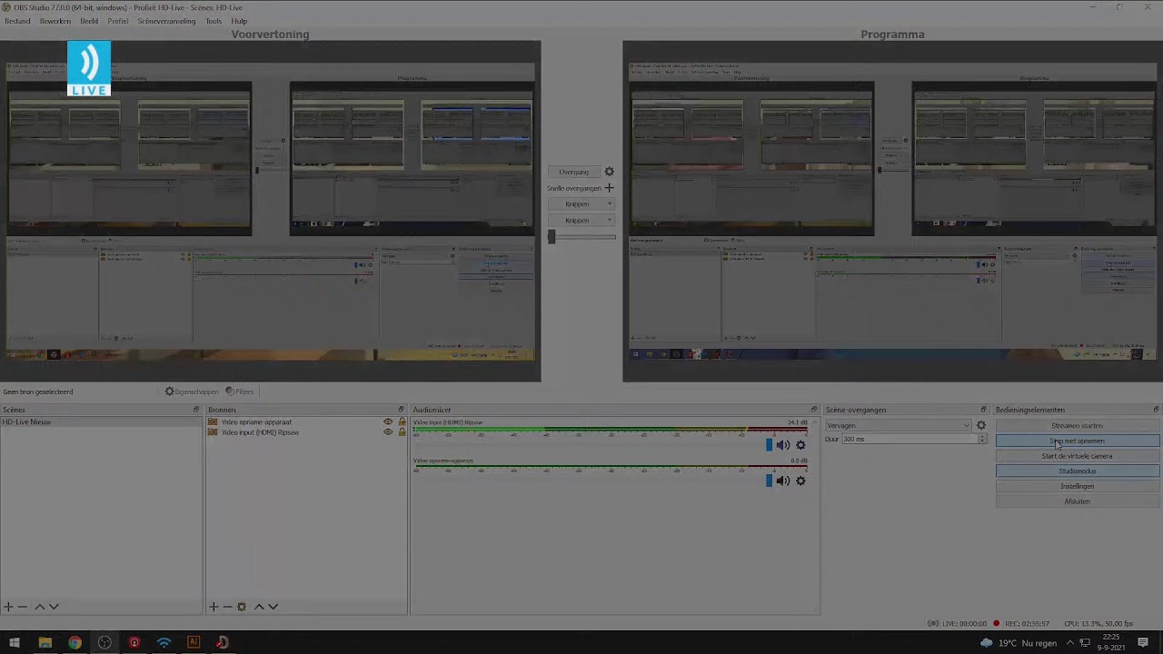Click the transition T-bar slider handle
Screen dimensions: 1163x654
tap(551, 236)
